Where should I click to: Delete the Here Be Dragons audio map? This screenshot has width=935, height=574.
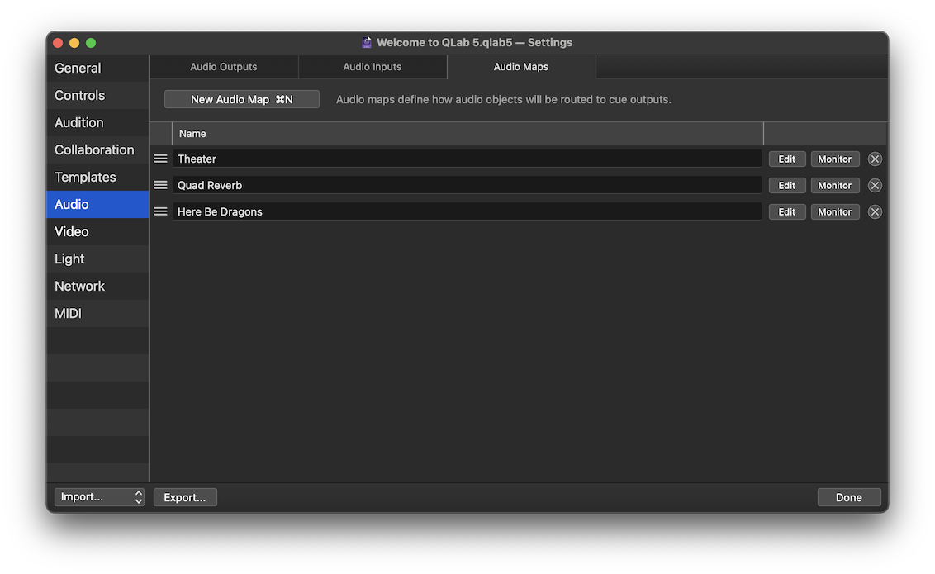(875, 211)
